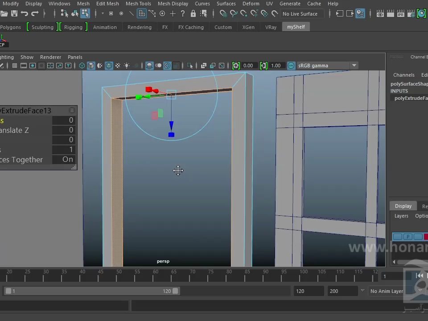
Task: Toggle the viewport grid icon
Action: coord(15,66)
